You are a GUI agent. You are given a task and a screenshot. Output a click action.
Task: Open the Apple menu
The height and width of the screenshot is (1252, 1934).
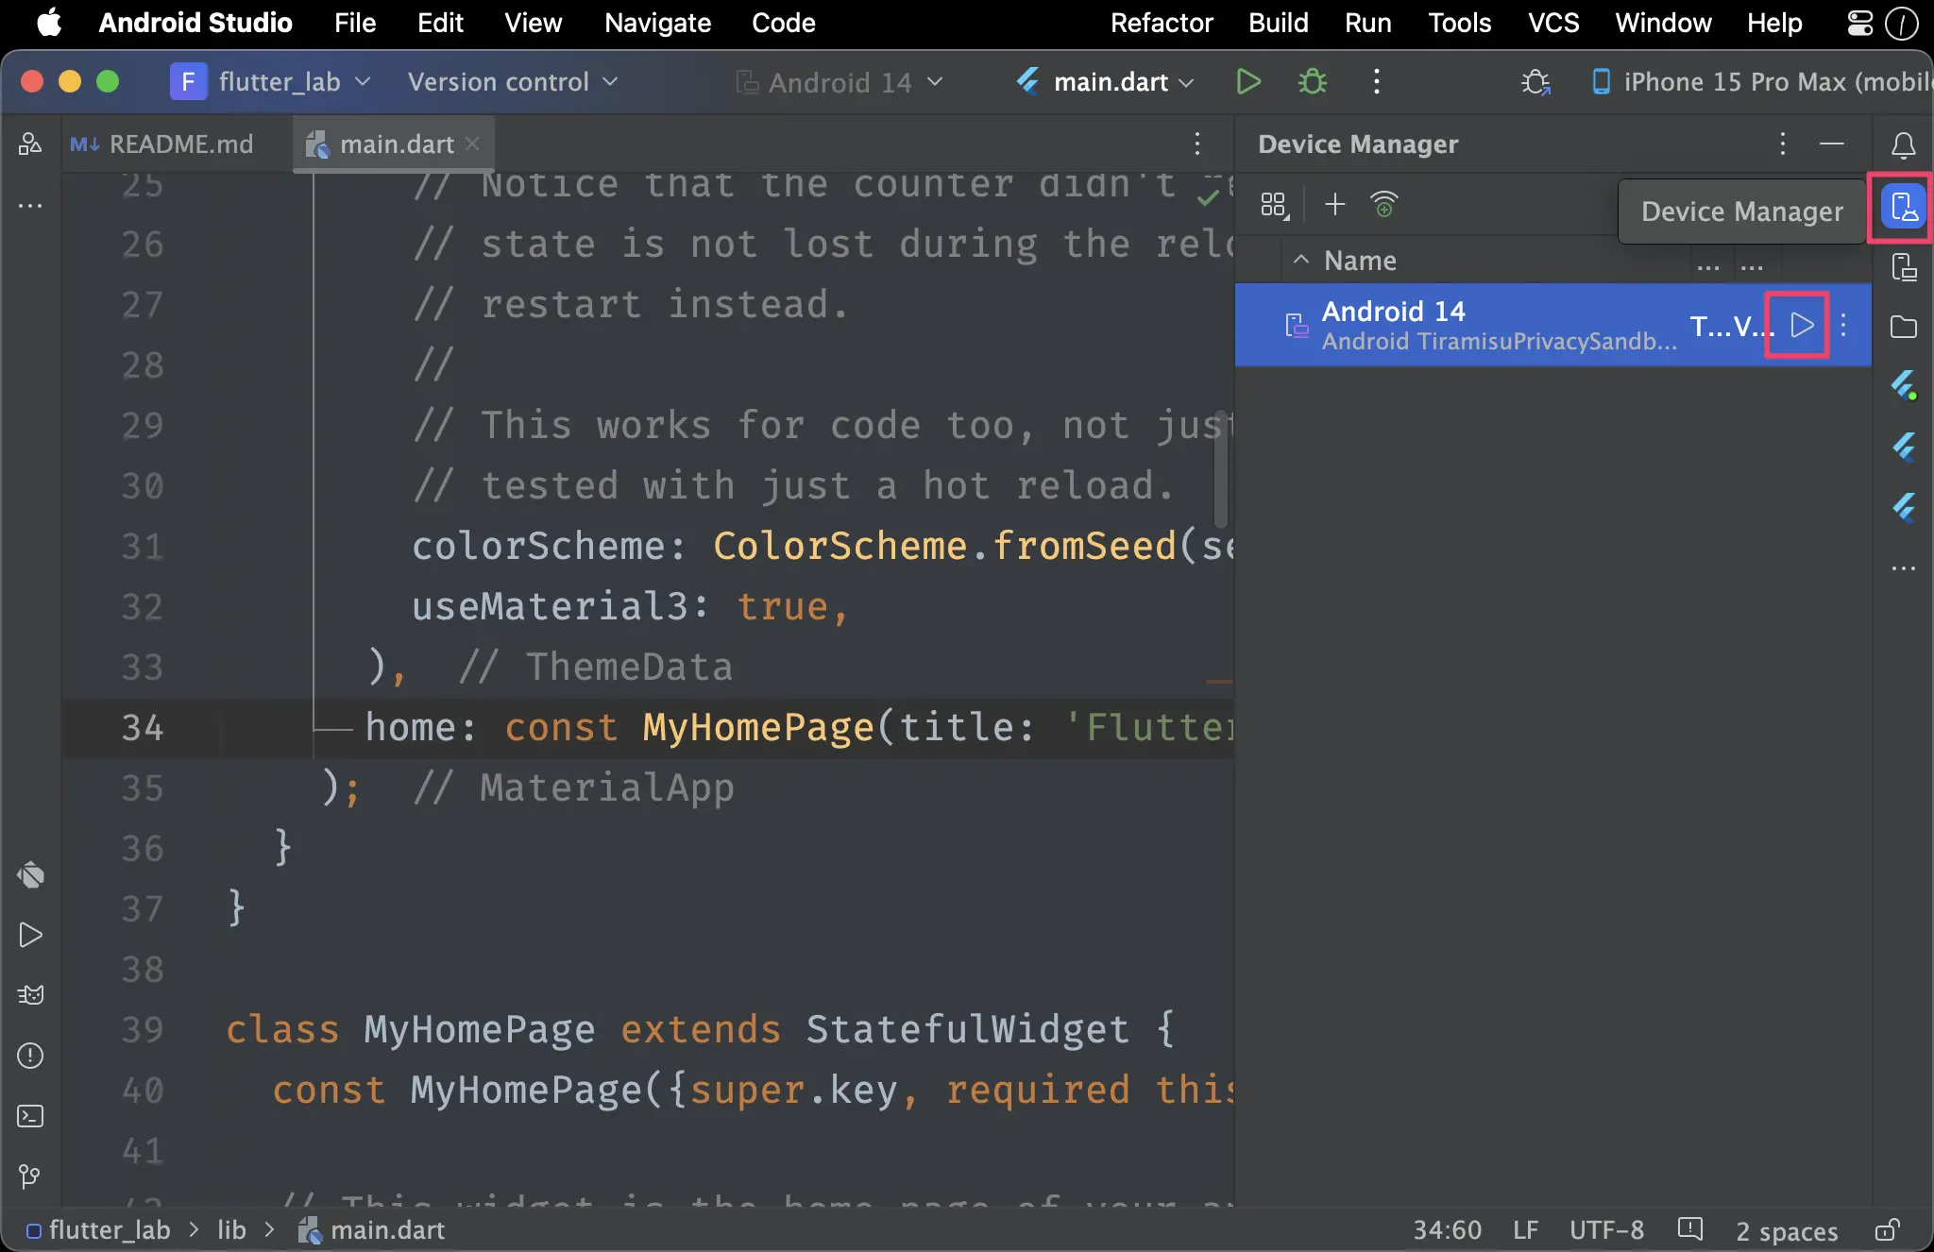click(49, 23)
